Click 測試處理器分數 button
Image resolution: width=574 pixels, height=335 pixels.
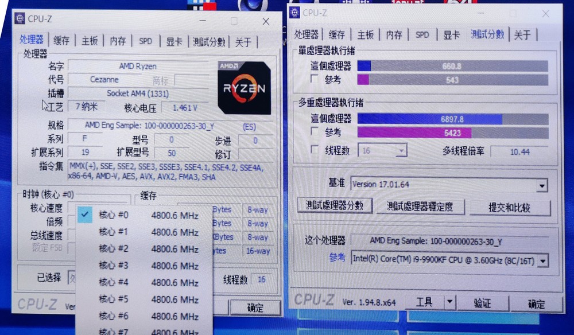(x=335, y=205)
